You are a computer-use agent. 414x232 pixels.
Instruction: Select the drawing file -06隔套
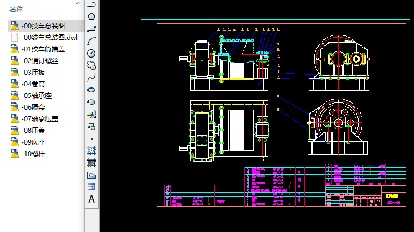click(x=33, y=107)
